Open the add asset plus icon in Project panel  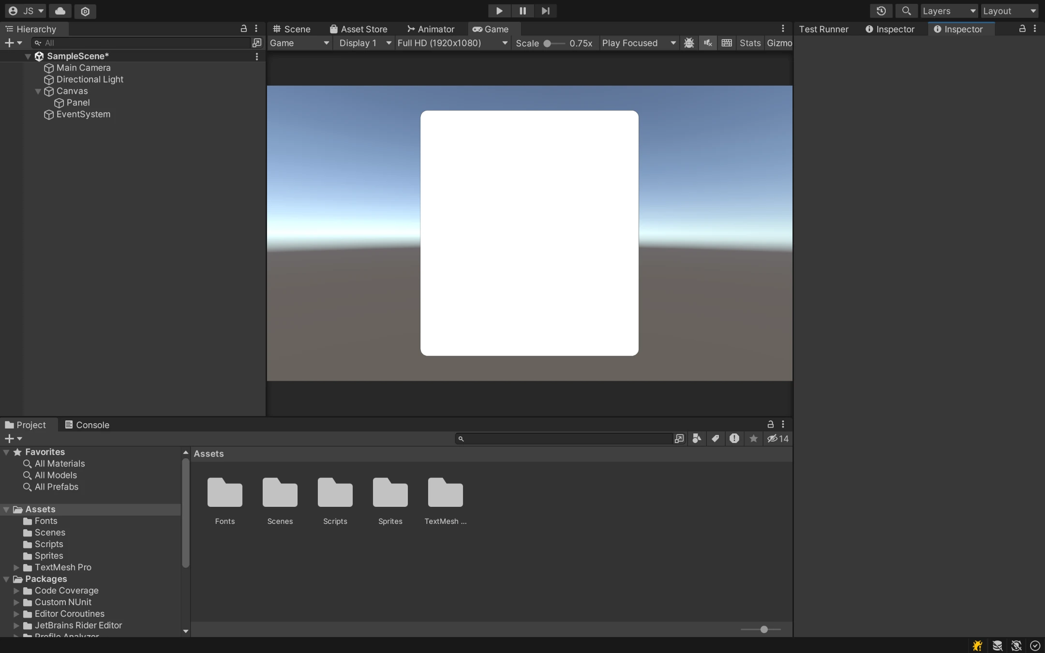coord(10,438)
